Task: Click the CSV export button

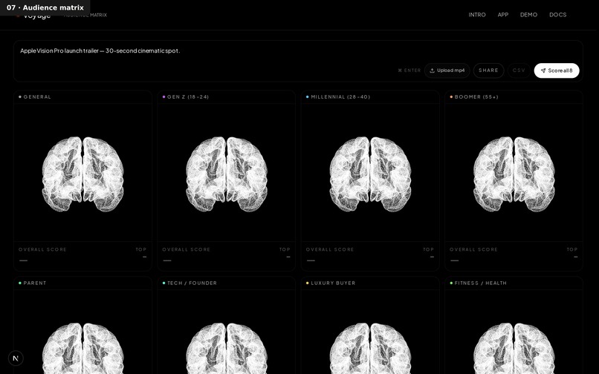Action: click(519, 70)
